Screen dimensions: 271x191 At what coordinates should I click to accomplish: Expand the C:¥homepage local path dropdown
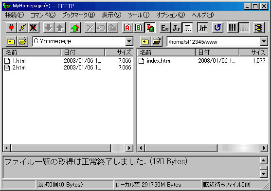click(129, 41)
